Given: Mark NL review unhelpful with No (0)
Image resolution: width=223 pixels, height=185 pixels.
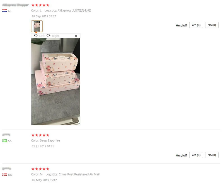Looking at the screenshot, I should pos(212,25).
